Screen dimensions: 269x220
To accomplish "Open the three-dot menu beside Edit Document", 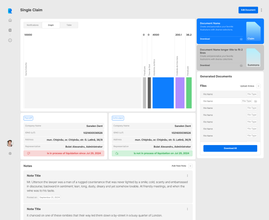I will (262, 10).
